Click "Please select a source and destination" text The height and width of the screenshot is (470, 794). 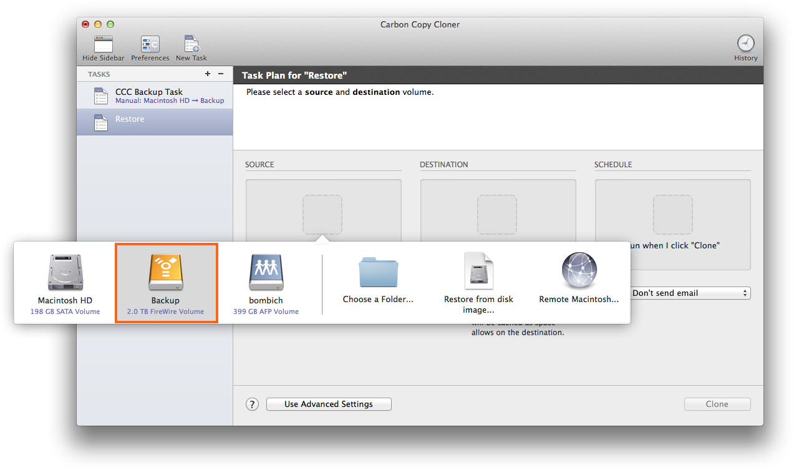340,92
